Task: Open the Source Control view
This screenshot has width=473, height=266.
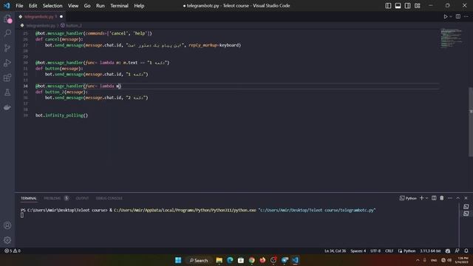Action: 7,48
